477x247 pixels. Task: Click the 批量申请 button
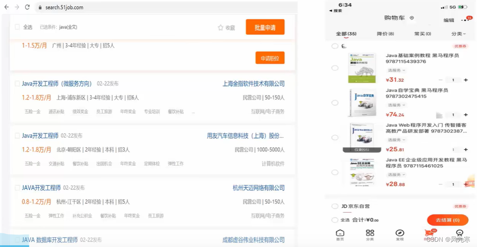[x=265, y=27]
